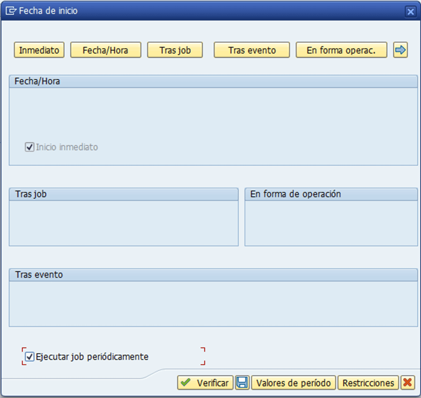Click the En forma de operación panel header
Viewport: 421px width, 398px height.
[x=295, y=194]
